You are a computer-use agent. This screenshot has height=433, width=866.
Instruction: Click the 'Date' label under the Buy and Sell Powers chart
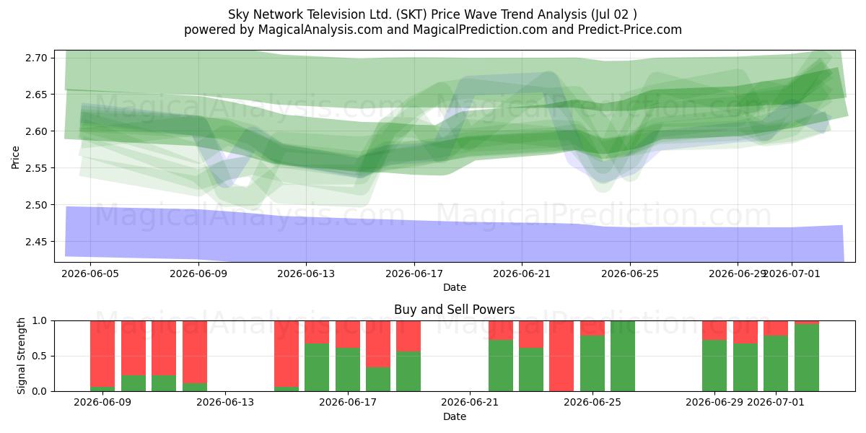(454, 416)
